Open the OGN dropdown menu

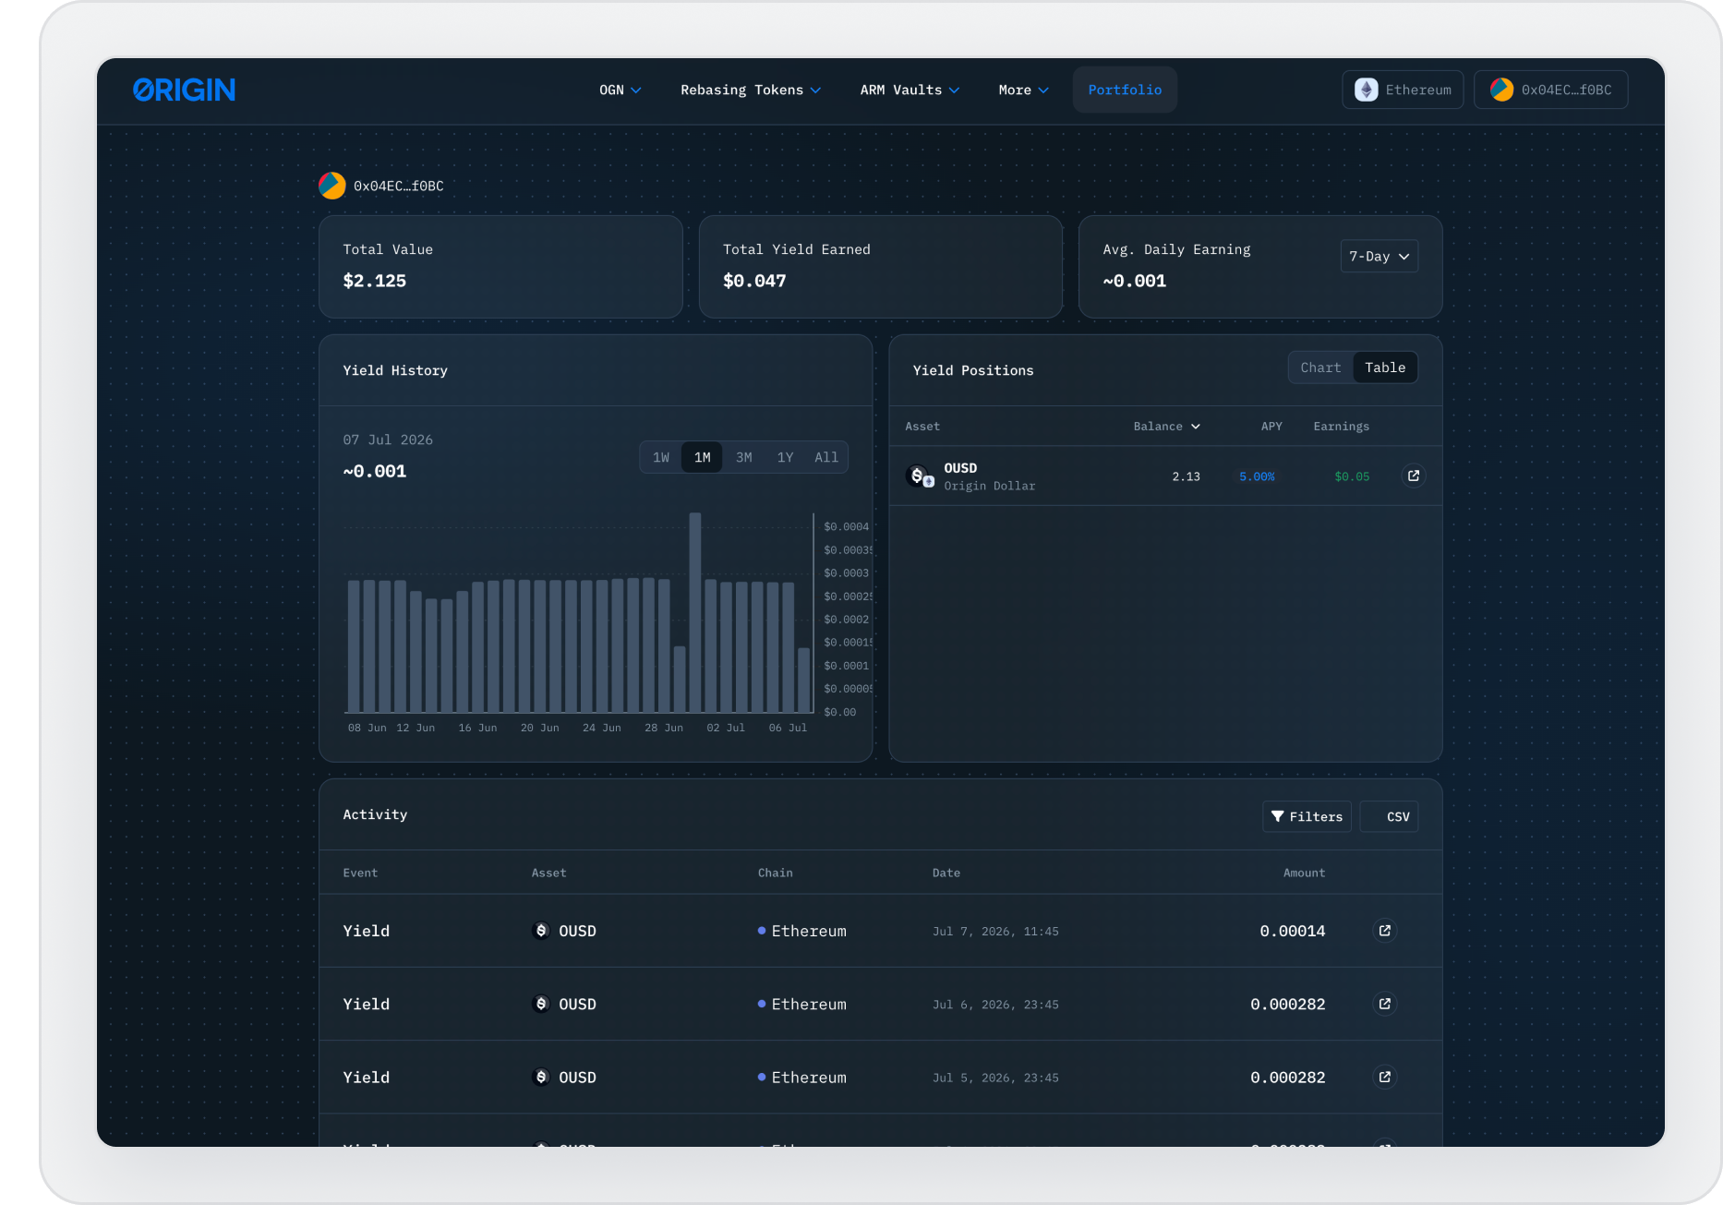click(x=621, y=90)
